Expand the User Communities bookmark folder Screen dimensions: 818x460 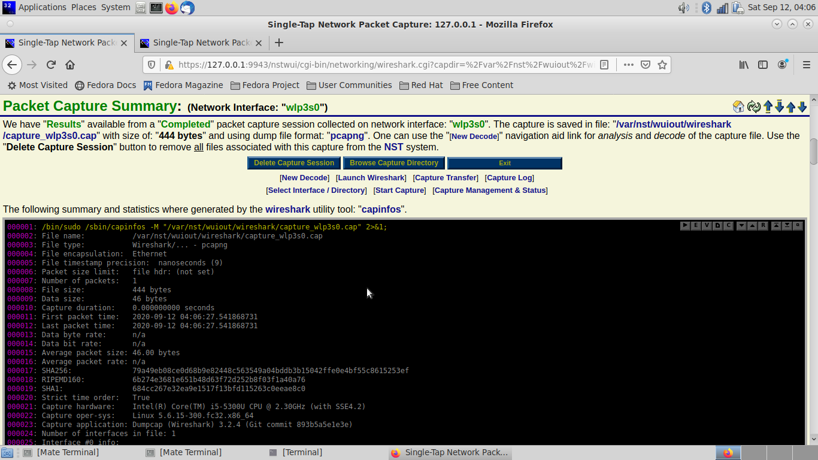pyautogui.click(x=349, y=85)
